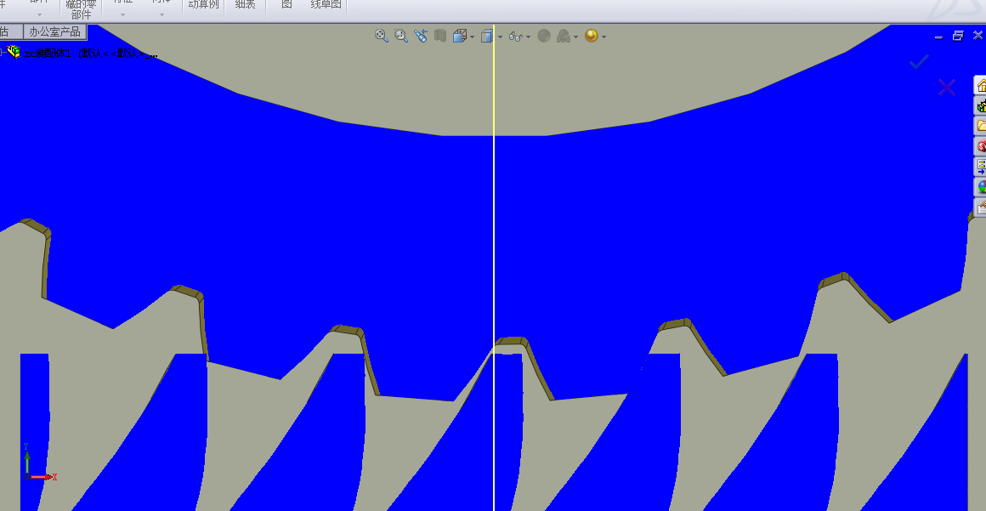The image size is (986, 511).
Task: Cancel with the purple X in corner
Action: click(946, 88)
